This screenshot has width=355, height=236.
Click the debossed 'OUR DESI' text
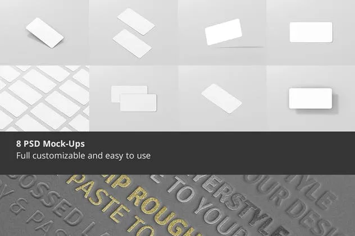(x=294, y=205)
